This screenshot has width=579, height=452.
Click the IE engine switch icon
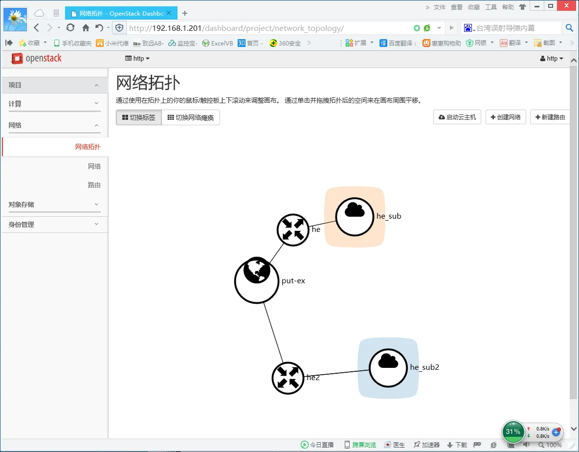[427, 28]
